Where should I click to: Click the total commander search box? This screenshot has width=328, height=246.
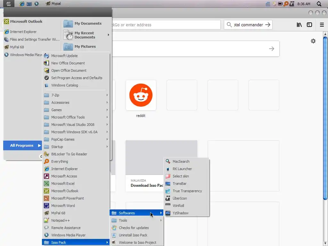pos(248,25)
